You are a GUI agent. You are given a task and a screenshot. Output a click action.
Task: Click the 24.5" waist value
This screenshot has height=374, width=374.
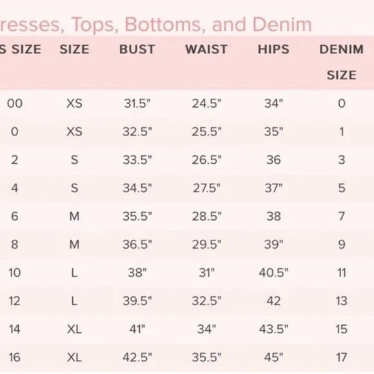206,104
